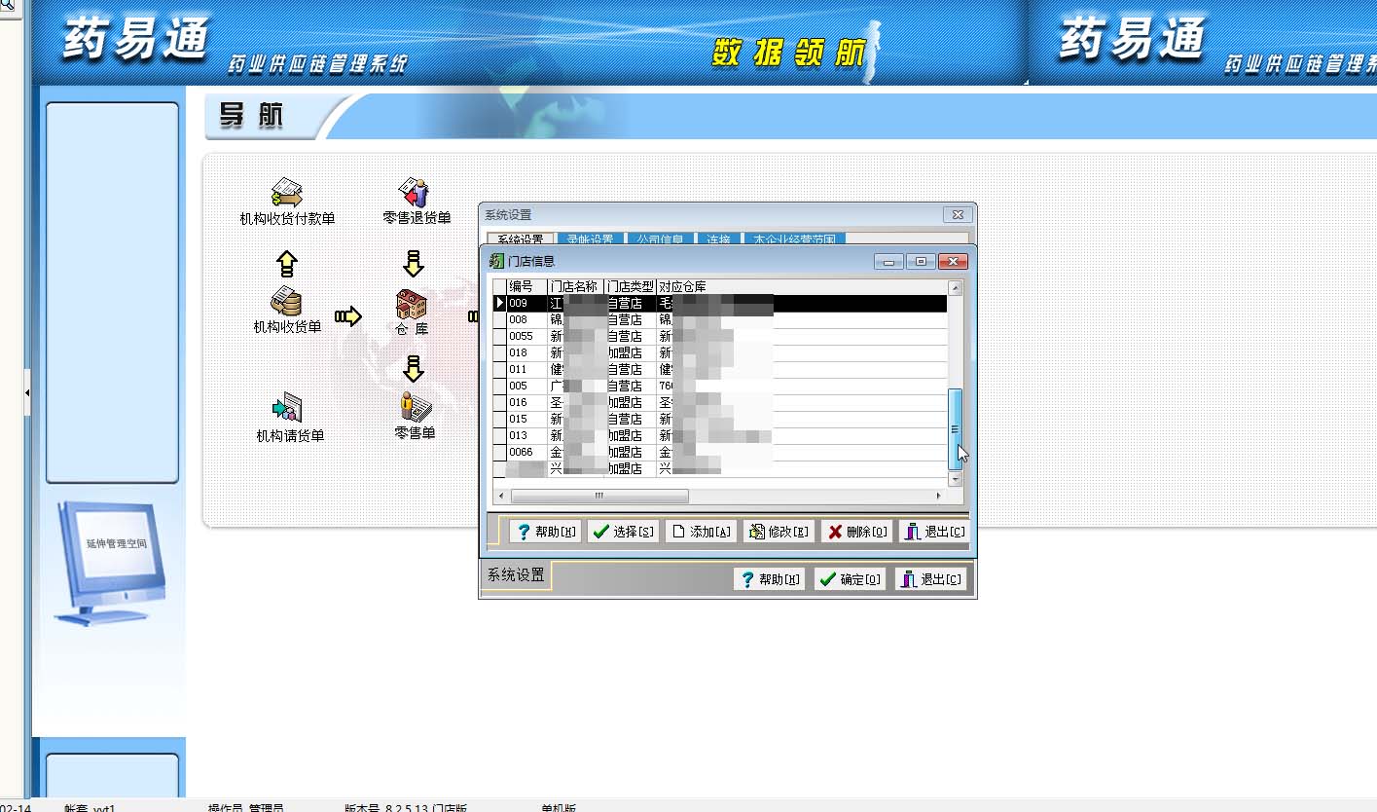This screenshot has height=812, width=1377.
Task: Click the 确定[O] button
Action: (850, 579)
